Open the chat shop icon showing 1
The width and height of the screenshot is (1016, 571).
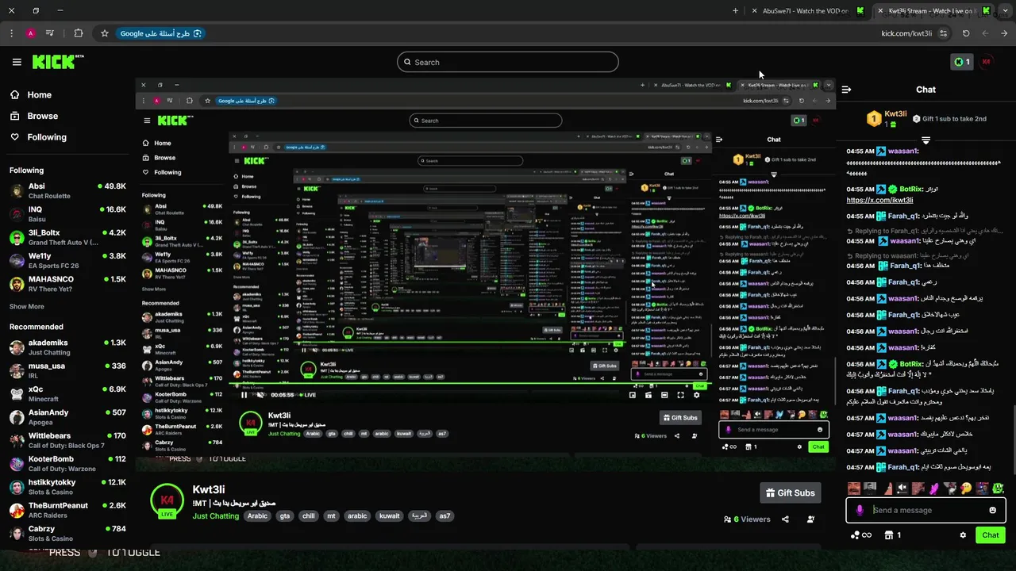893,535
